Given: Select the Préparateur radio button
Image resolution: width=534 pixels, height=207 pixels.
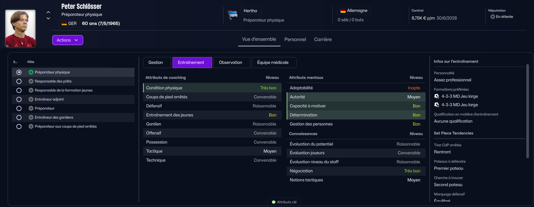Looking at the screenshot, I should tap(19, 108).
